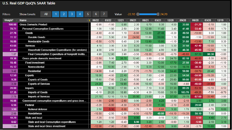Click the 33.80 GDP value under 09/20
This screenshot has height=130, width=232.
(x=184, y=25)
